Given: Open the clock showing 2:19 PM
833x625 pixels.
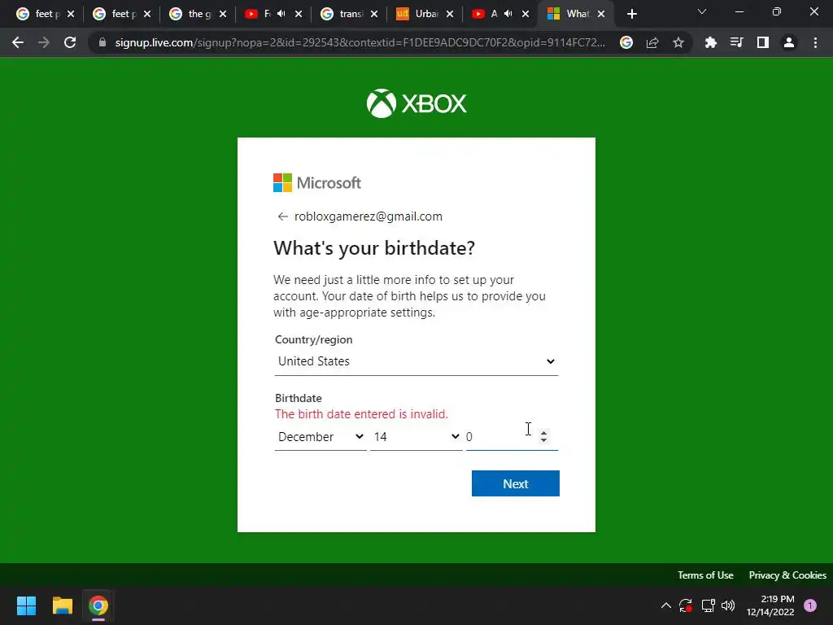Looking at the screenshot, I should (x=770, y=605).
